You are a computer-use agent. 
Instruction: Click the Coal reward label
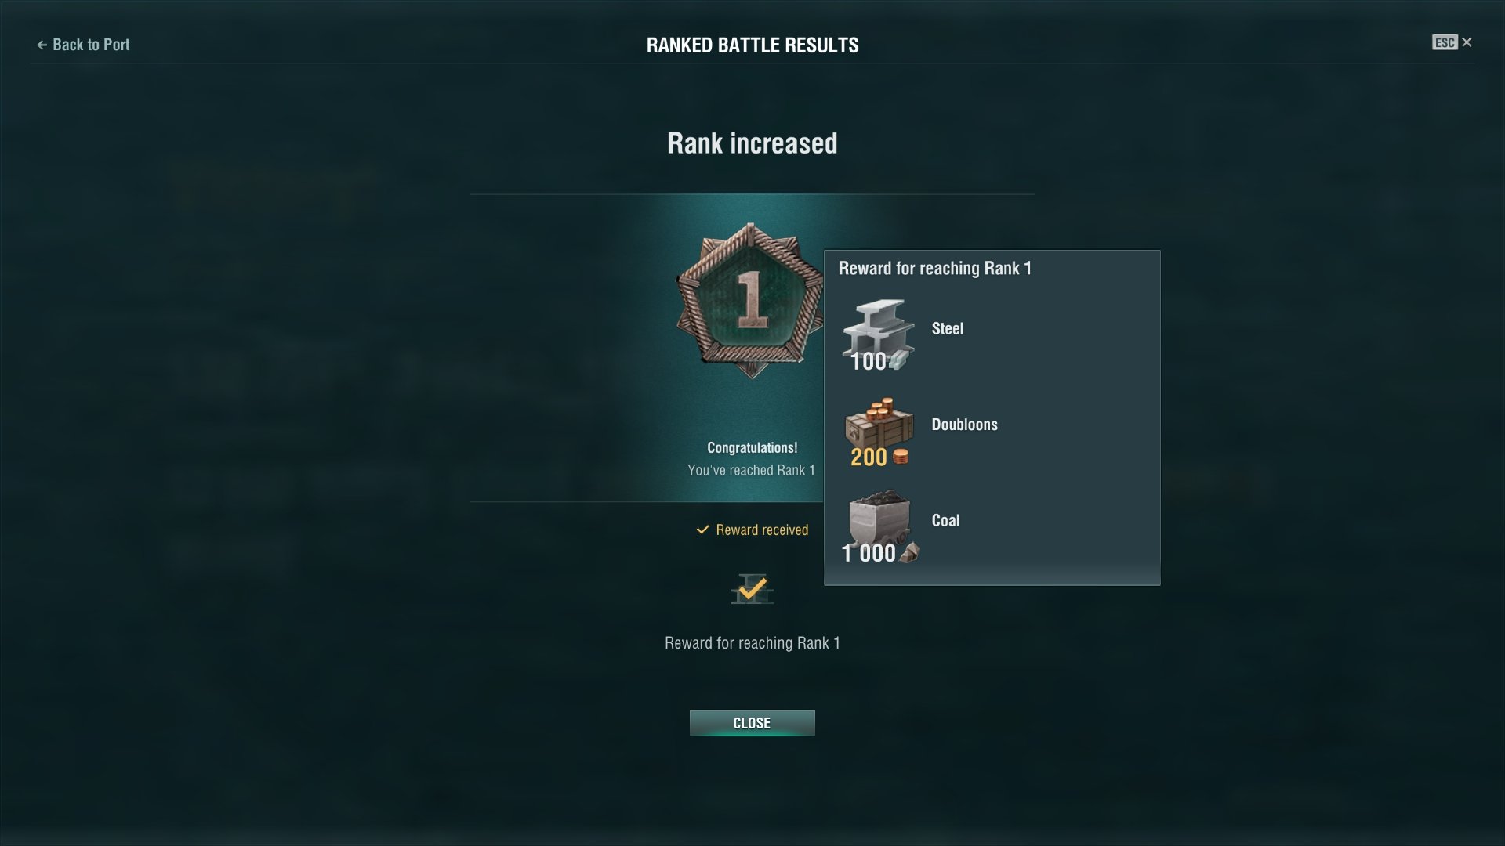(x=945, y=520)
